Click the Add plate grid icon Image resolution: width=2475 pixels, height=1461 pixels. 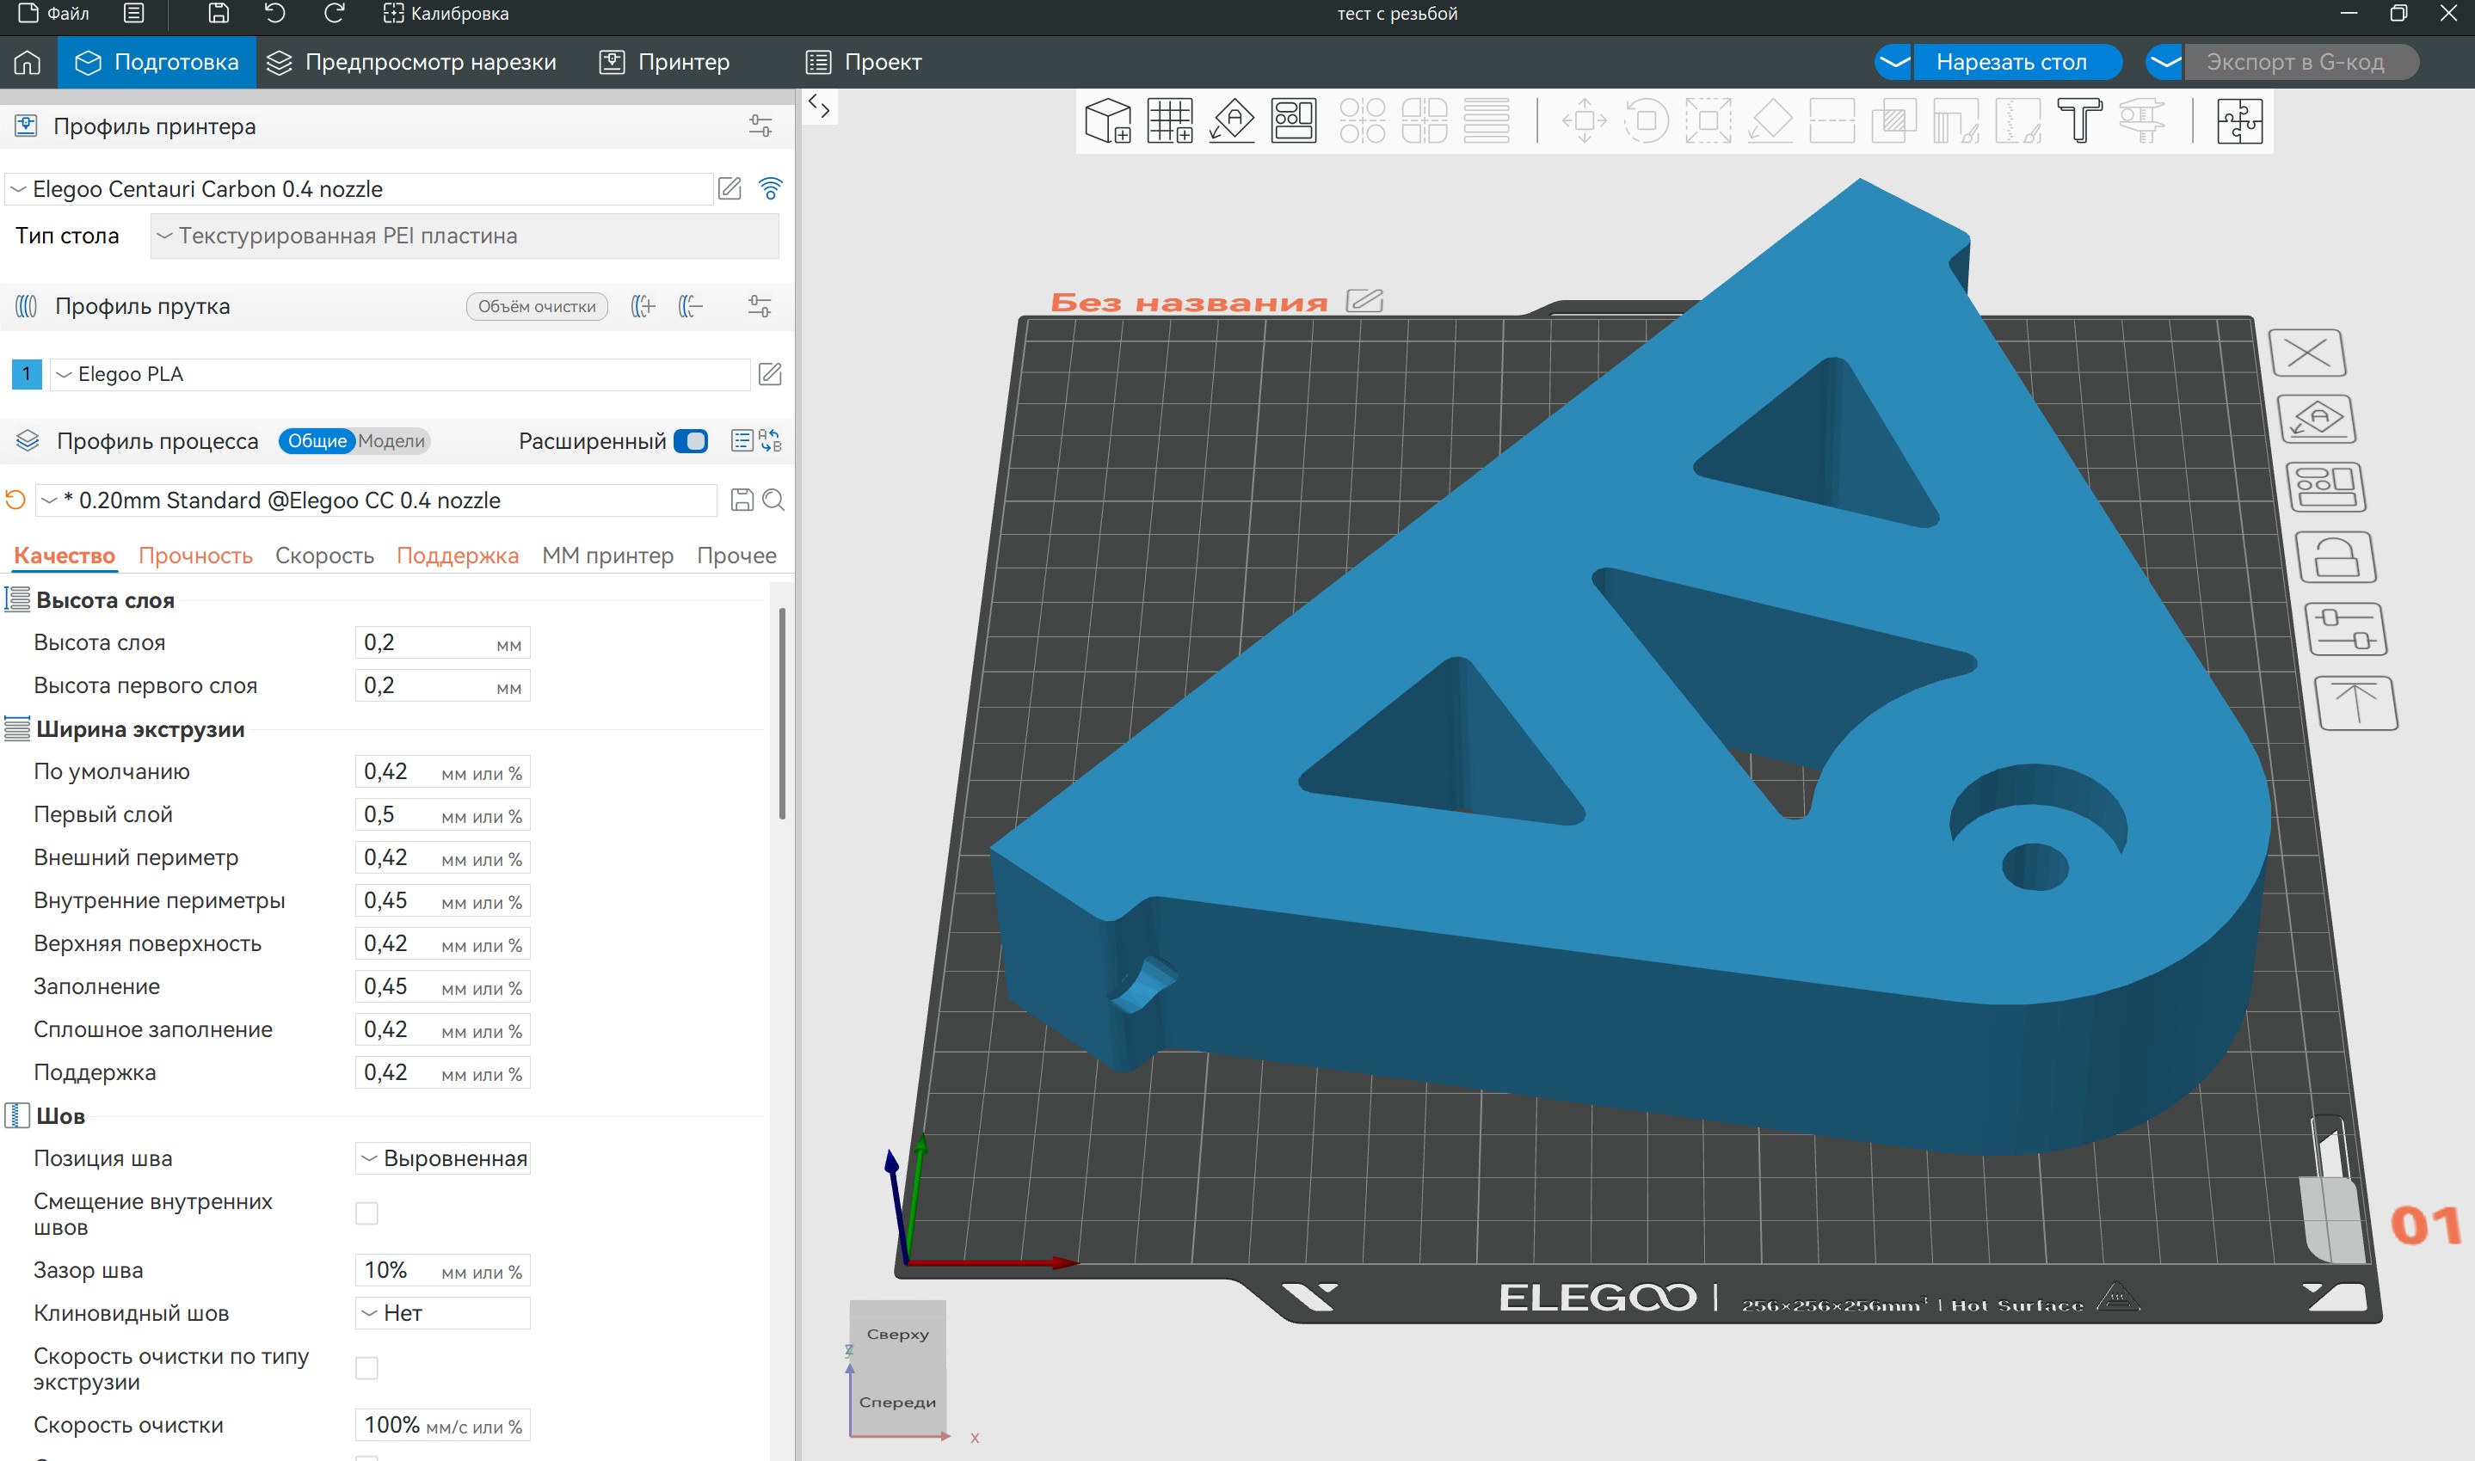(1169, 121)
